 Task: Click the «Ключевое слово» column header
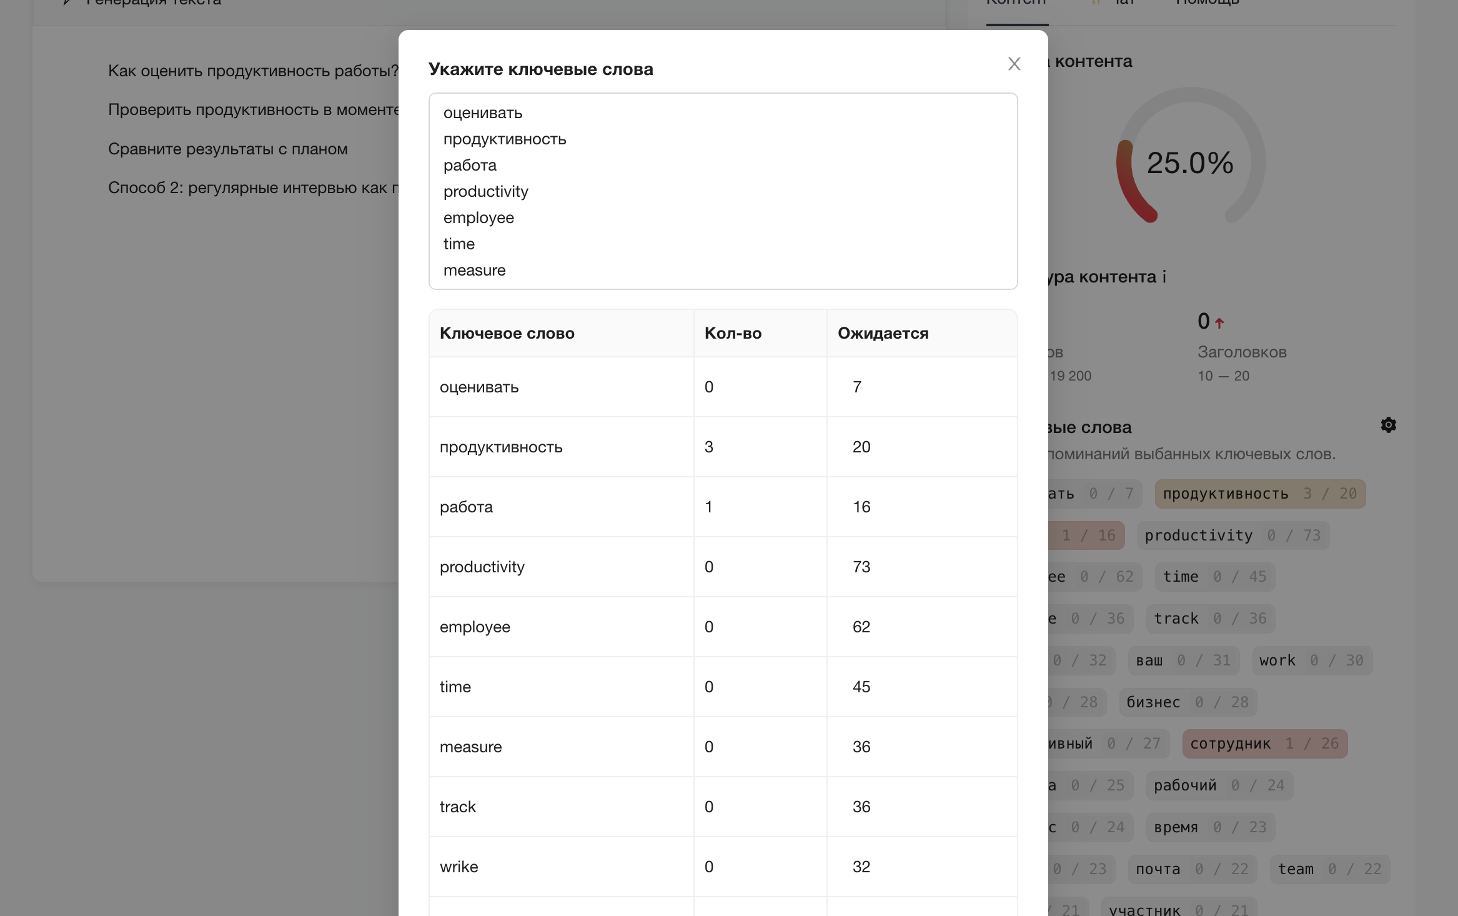click(507, 333)
